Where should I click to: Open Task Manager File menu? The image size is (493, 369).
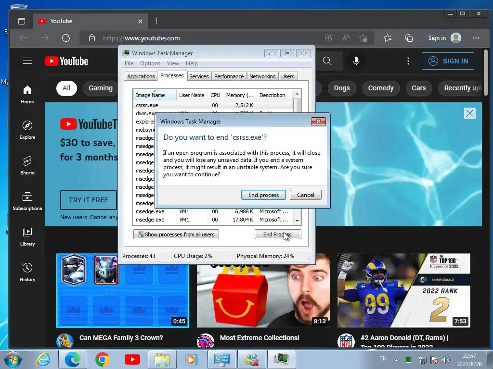click(129, 63)
